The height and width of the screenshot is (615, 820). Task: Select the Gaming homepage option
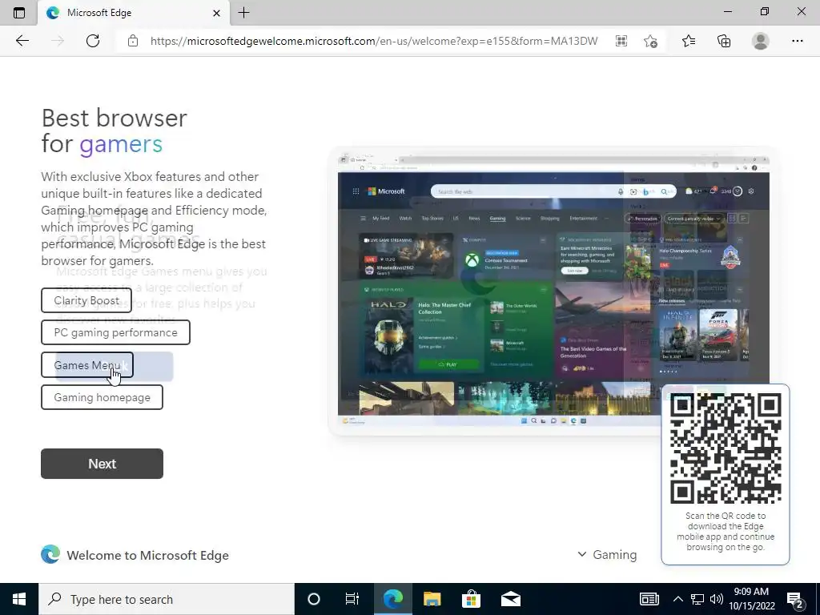[102, 397]
